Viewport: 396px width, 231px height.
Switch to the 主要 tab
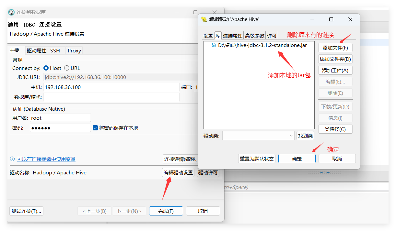click(x=14, y=50)
